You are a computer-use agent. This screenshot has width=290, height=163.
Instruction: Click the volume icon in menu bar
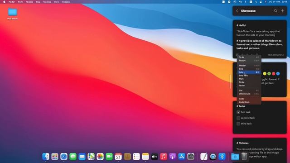tap(240, 2)
